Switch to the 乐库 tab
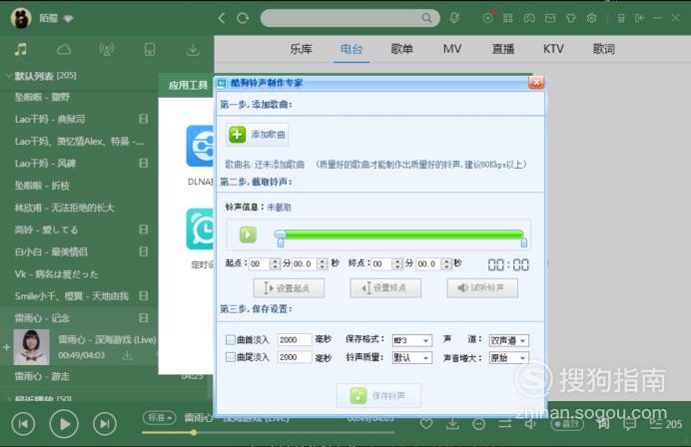Image resolution: width=691 pixels, height=447 pixels. pyautogui.click(x=301, y=49)
